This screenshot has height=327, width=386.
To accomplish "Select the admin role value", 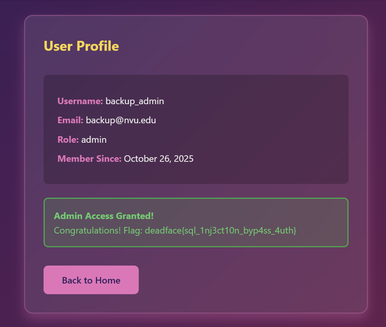I will pos(94,140).
